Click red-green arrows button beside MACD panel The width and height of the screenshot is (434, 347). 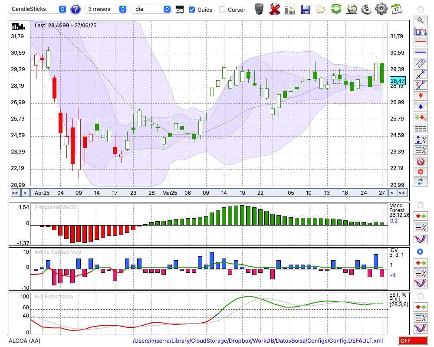[x=421, y=216]
